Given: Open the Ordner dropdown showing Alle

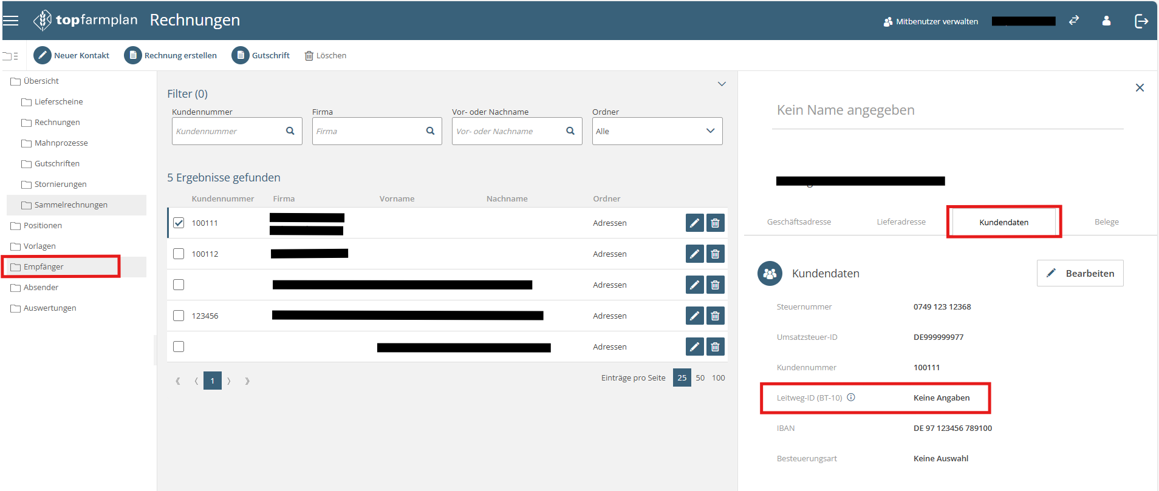Looking at the screenshot, I should point(657,131).
